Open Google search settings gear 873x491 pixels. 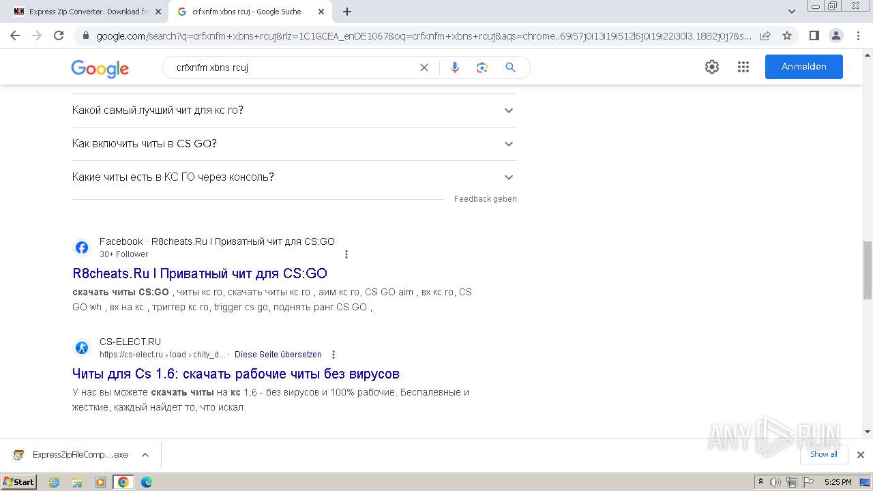click(x=712, y=67)
